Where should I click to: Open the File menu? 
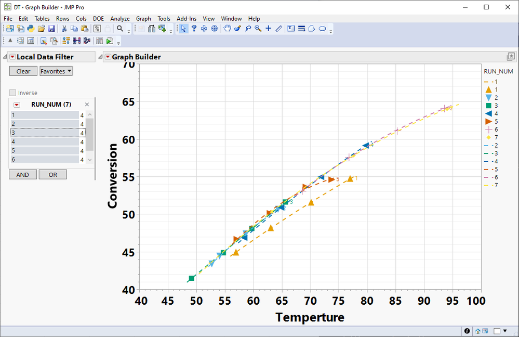8,19
